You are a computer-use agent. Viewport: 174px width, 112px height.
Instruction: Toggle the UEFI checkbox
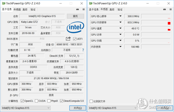[75, 39]
